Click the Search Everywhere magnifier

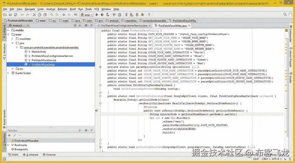(x=285, y=14)
